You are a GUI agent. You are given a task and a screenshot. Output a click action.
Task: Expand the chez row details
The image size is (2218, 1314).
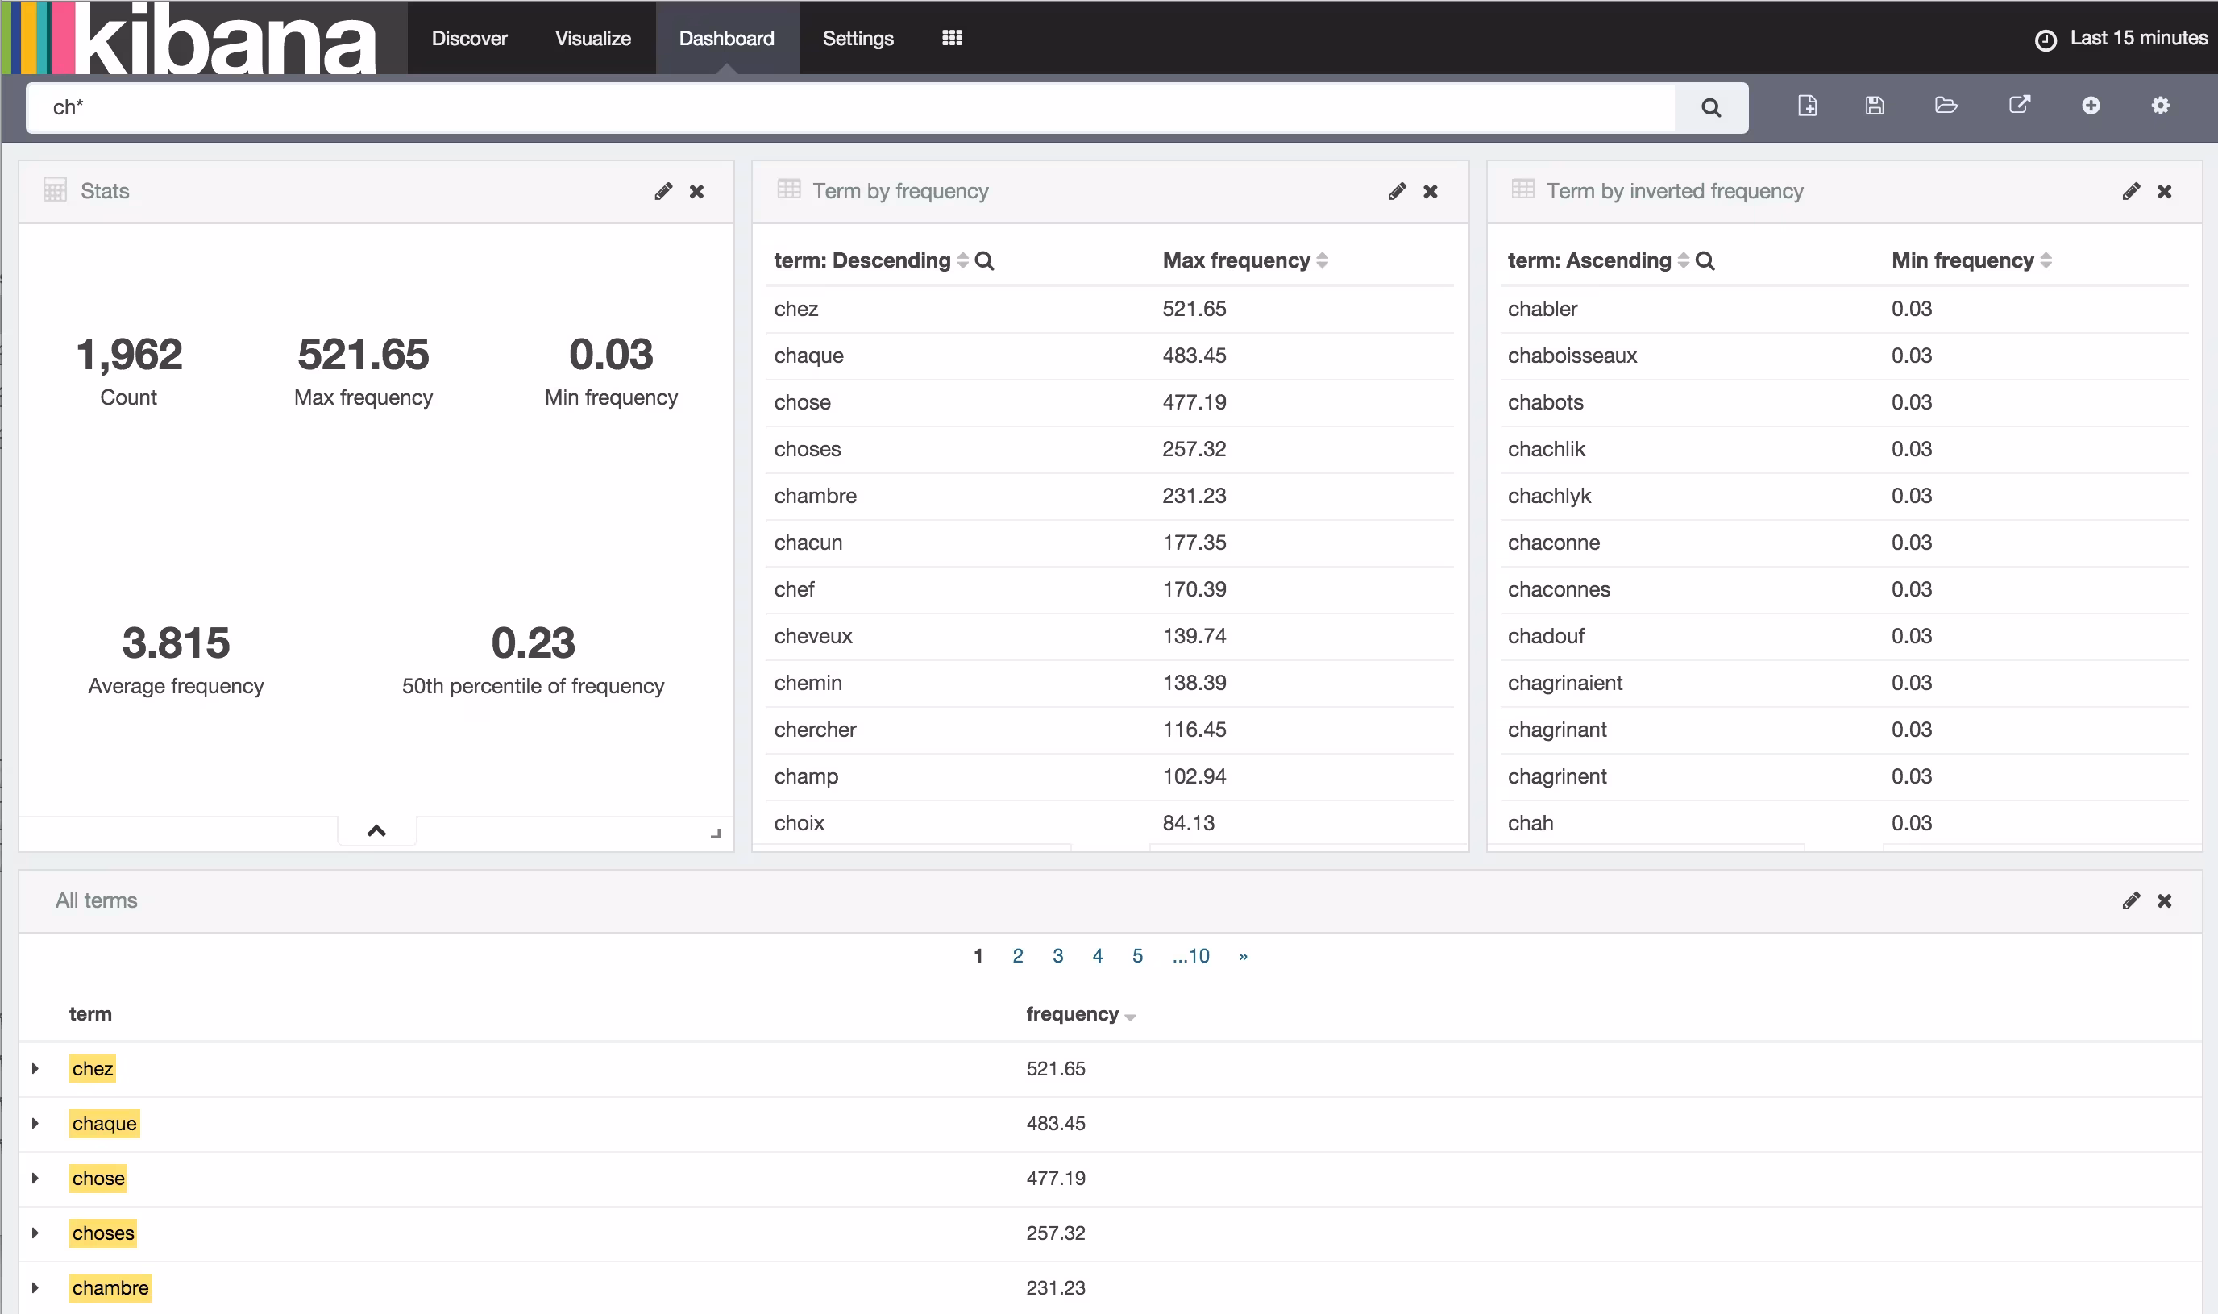click(x=35, y=1069)
